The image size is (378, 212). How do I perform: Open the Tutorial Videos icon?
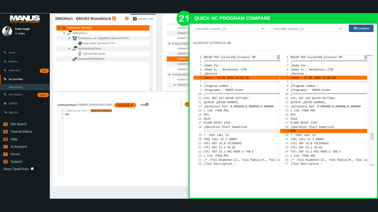tap(5, 131)
